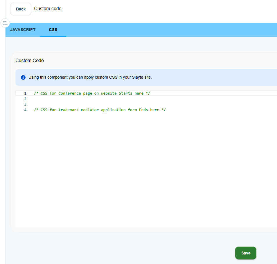Image resolution: width=277 pixels, height=264 pixels.
Task: Click the word 'Conference' in the first comment
Action: tap(70, 93)
